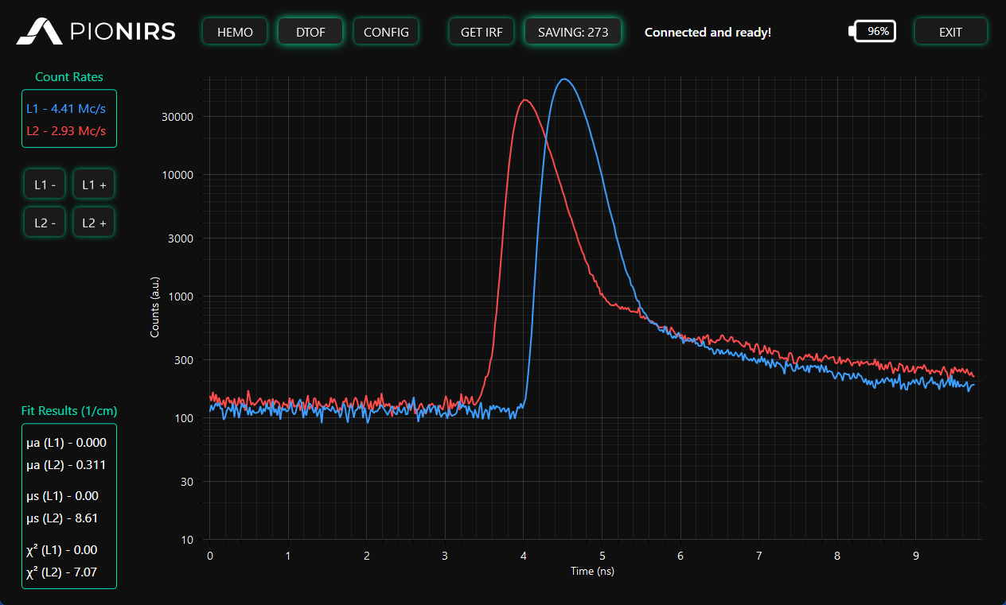Screen dimensions: 1006x605
Task: Toggle the SAVING: 273 button
Action: tap(573, 32)
